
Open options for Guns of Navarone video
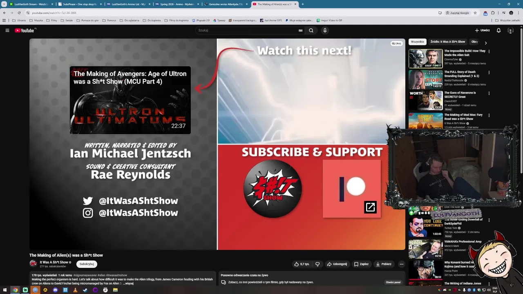489,94
